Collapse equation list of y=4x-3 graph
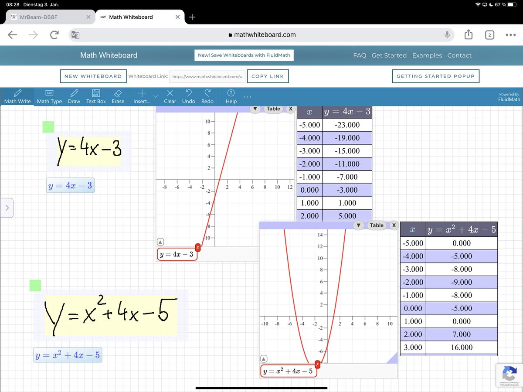Viewport: 523px width, 392px height. click(x=160, y=242)
